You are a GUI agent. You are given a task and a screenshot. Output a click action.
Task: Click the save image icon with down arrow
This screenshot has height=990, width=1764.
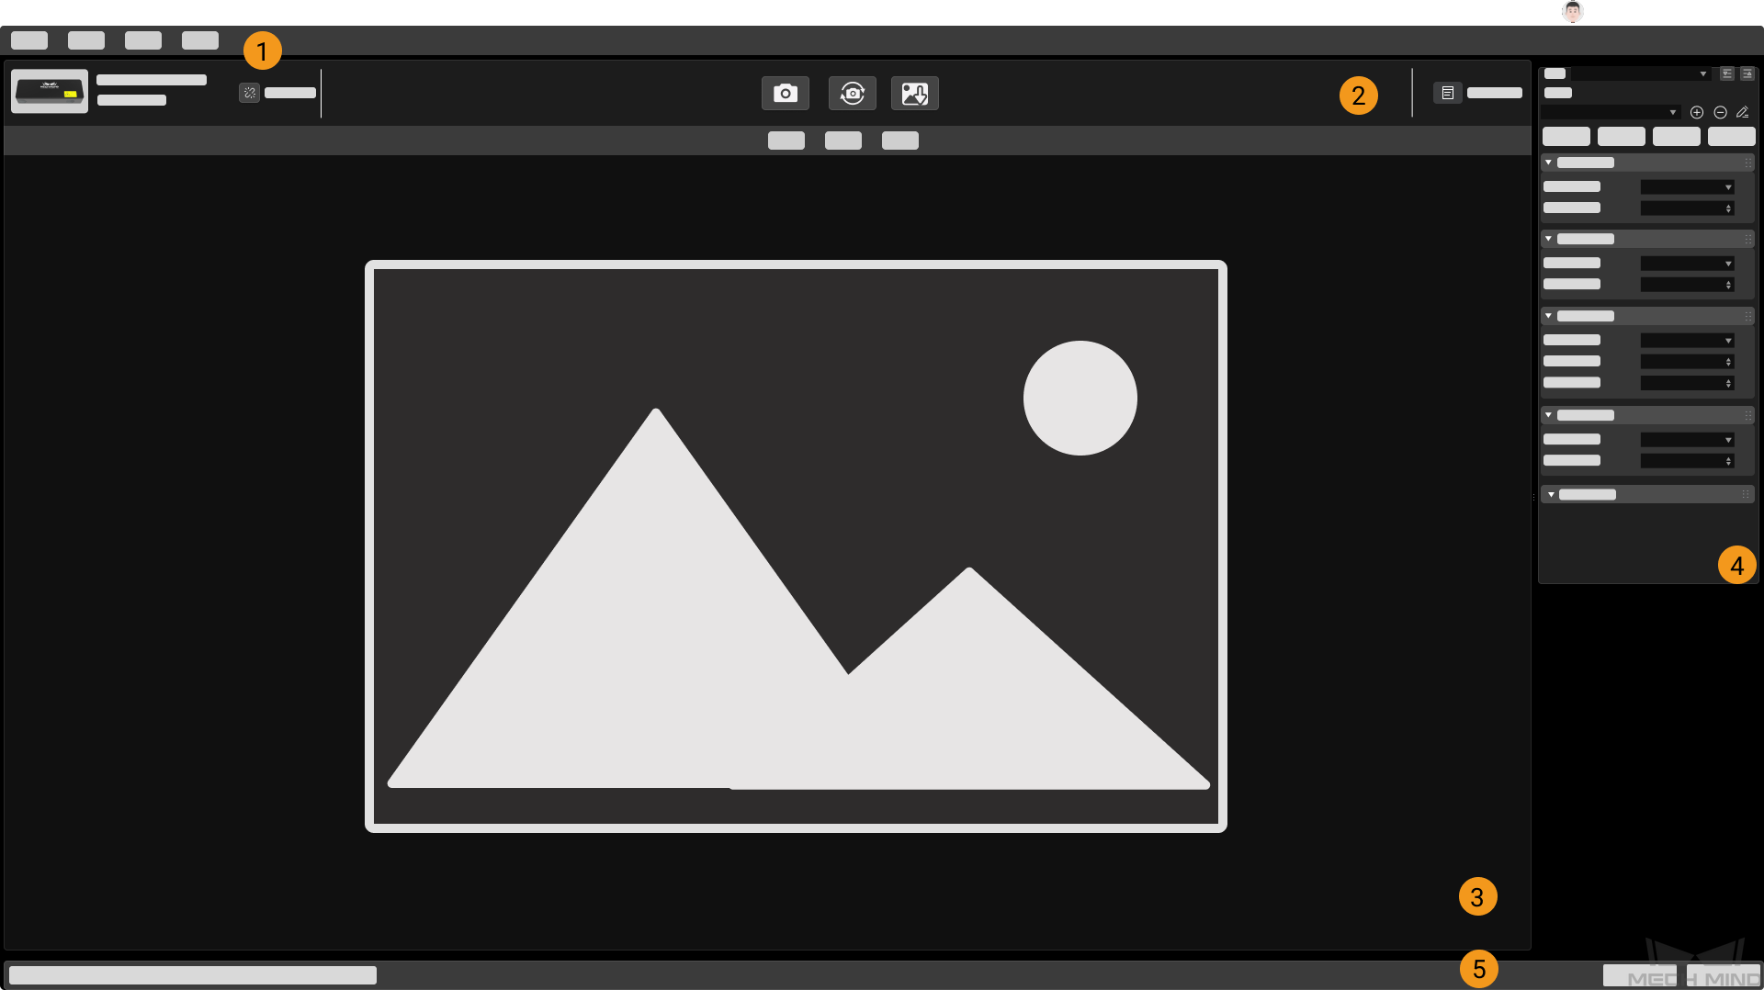(x=915, y=93)
